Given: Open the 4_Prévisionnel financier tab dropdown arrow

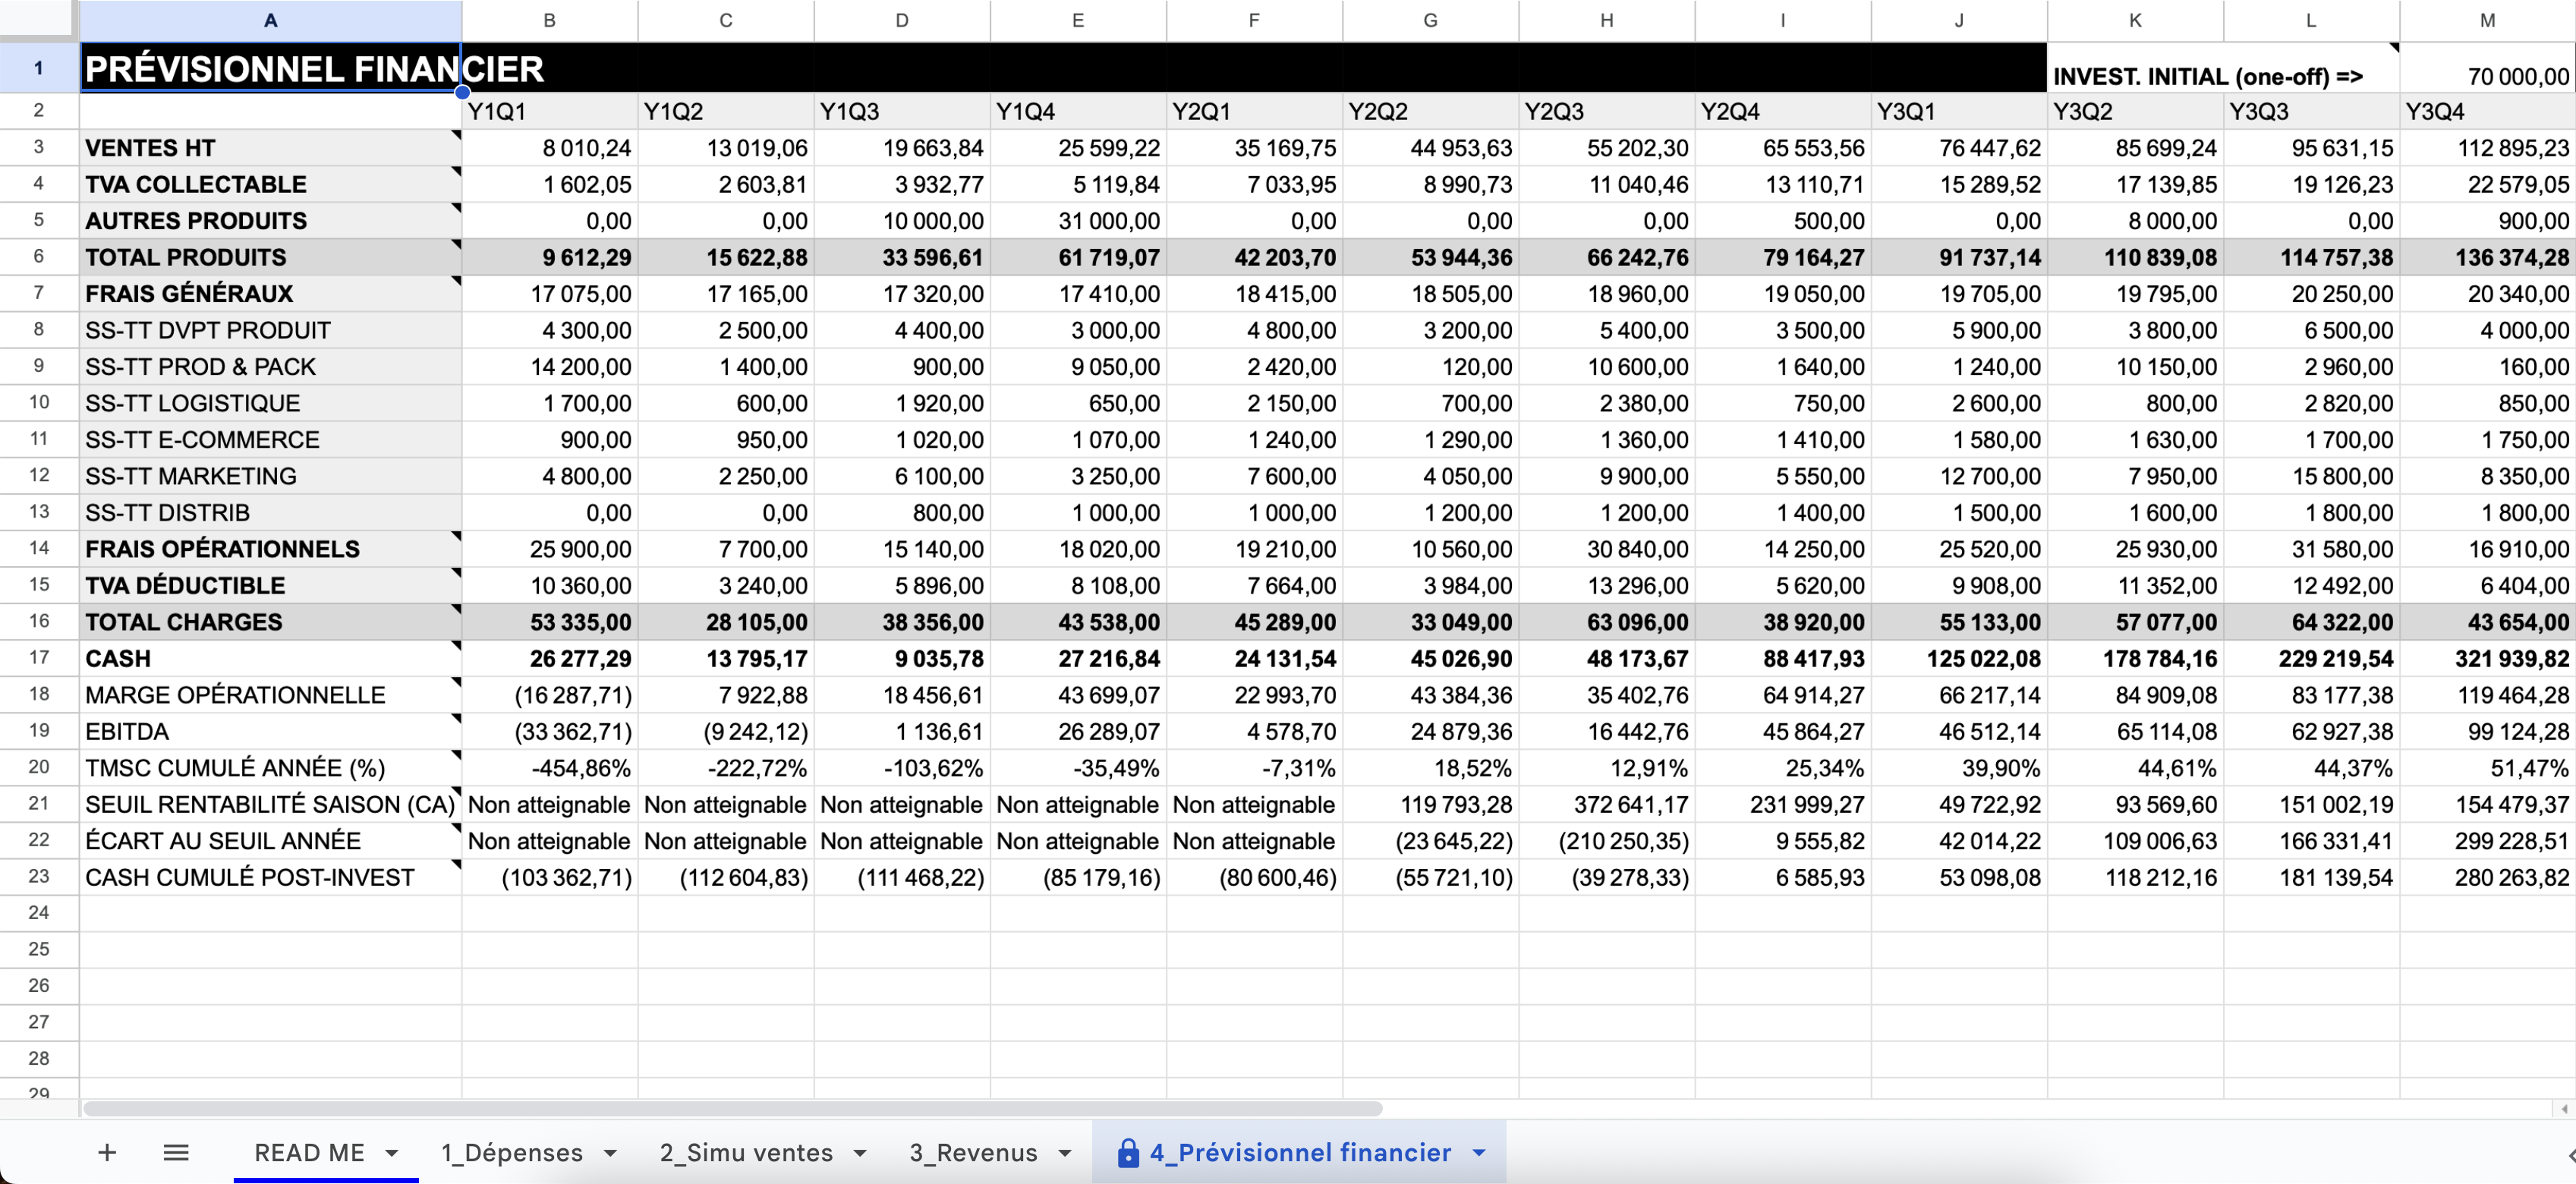Looking at the screenshot, I should (1479, 1153).
